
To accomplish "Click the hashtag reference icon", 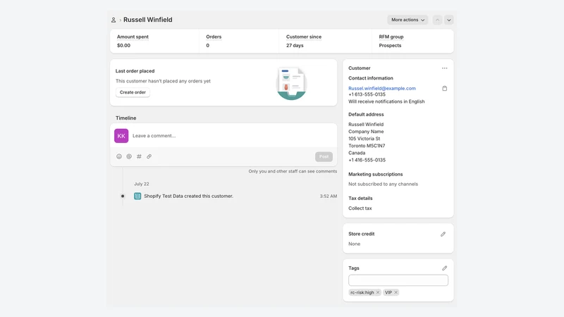I will [x=139, y=156].
